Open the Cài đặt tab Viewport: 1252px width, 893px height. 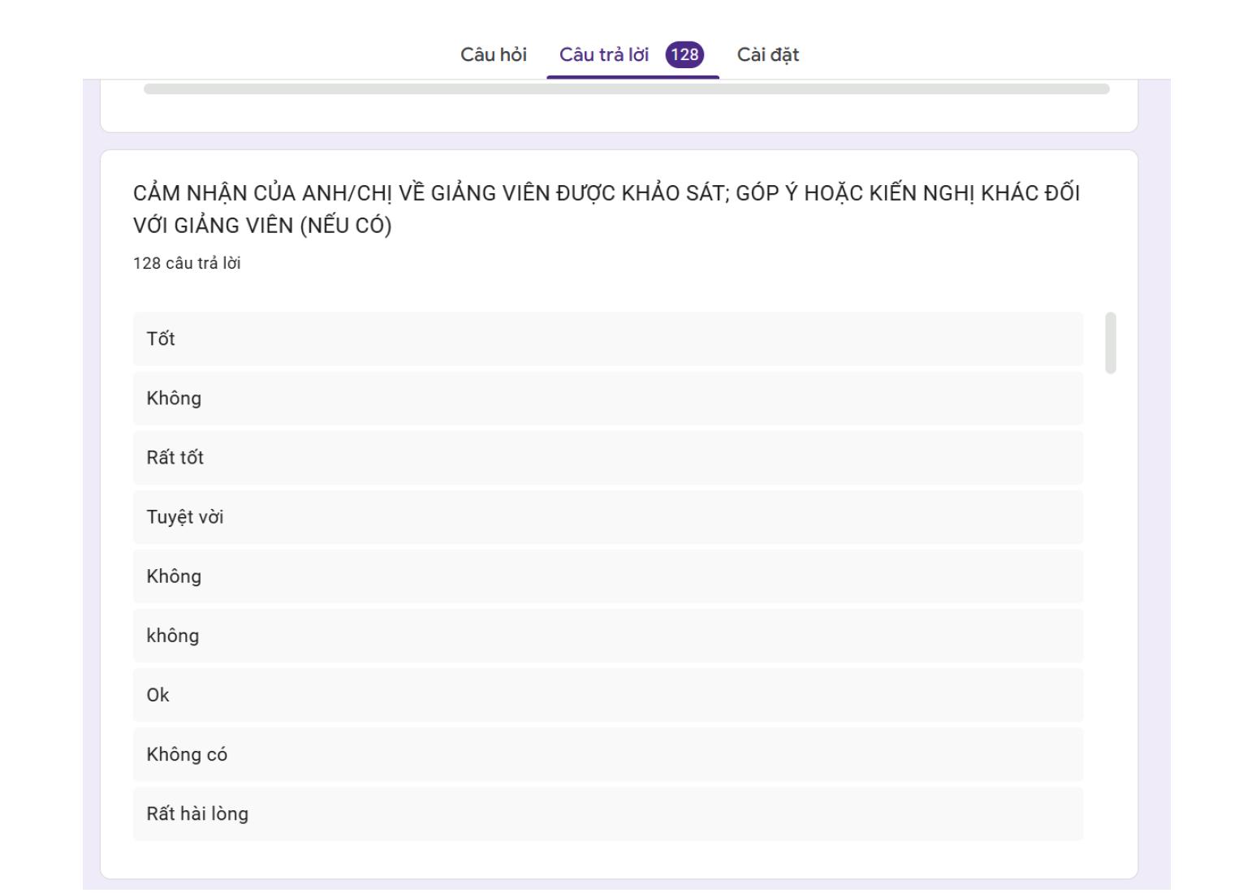[767, 54]
